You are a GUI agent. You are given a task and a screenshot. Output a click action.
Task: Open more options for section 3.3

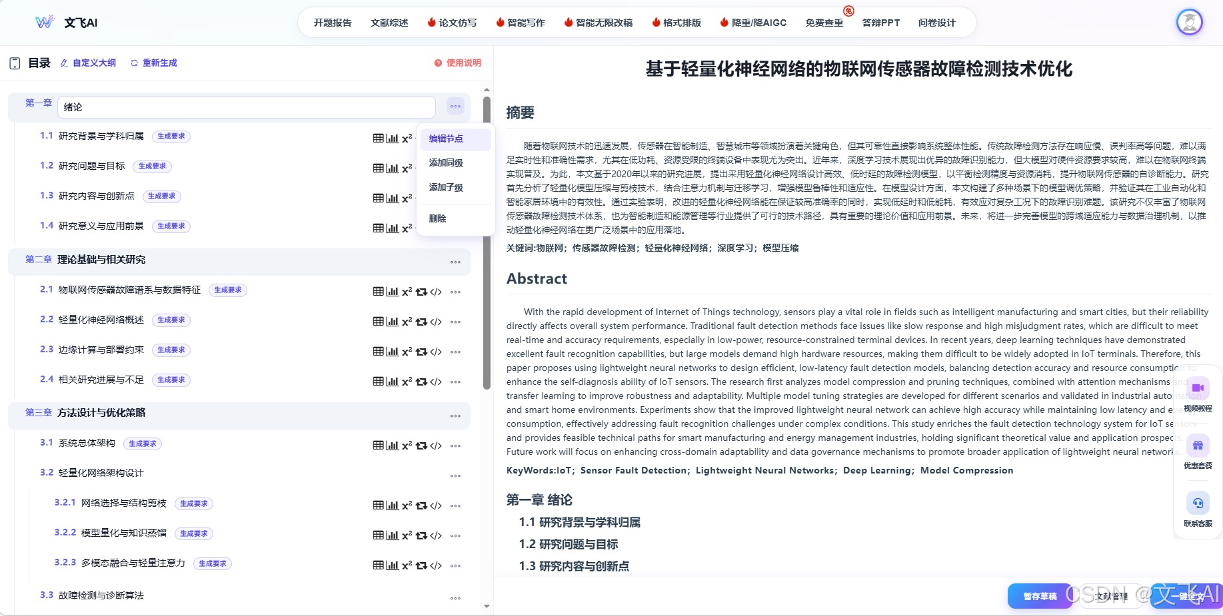pos(455,599)
